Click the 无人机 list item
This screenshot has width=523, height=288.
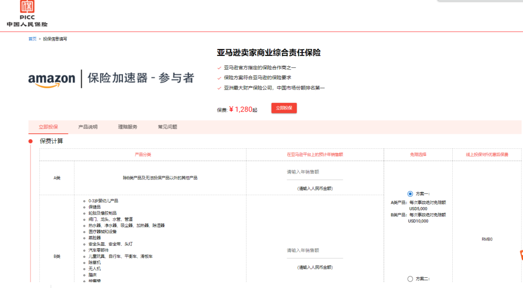pyautogui.click(x=94, y=269)
